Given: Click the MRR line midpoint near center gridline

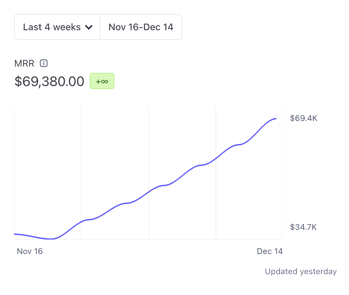Looking at the screenshot, I should [x=149, y=192].
